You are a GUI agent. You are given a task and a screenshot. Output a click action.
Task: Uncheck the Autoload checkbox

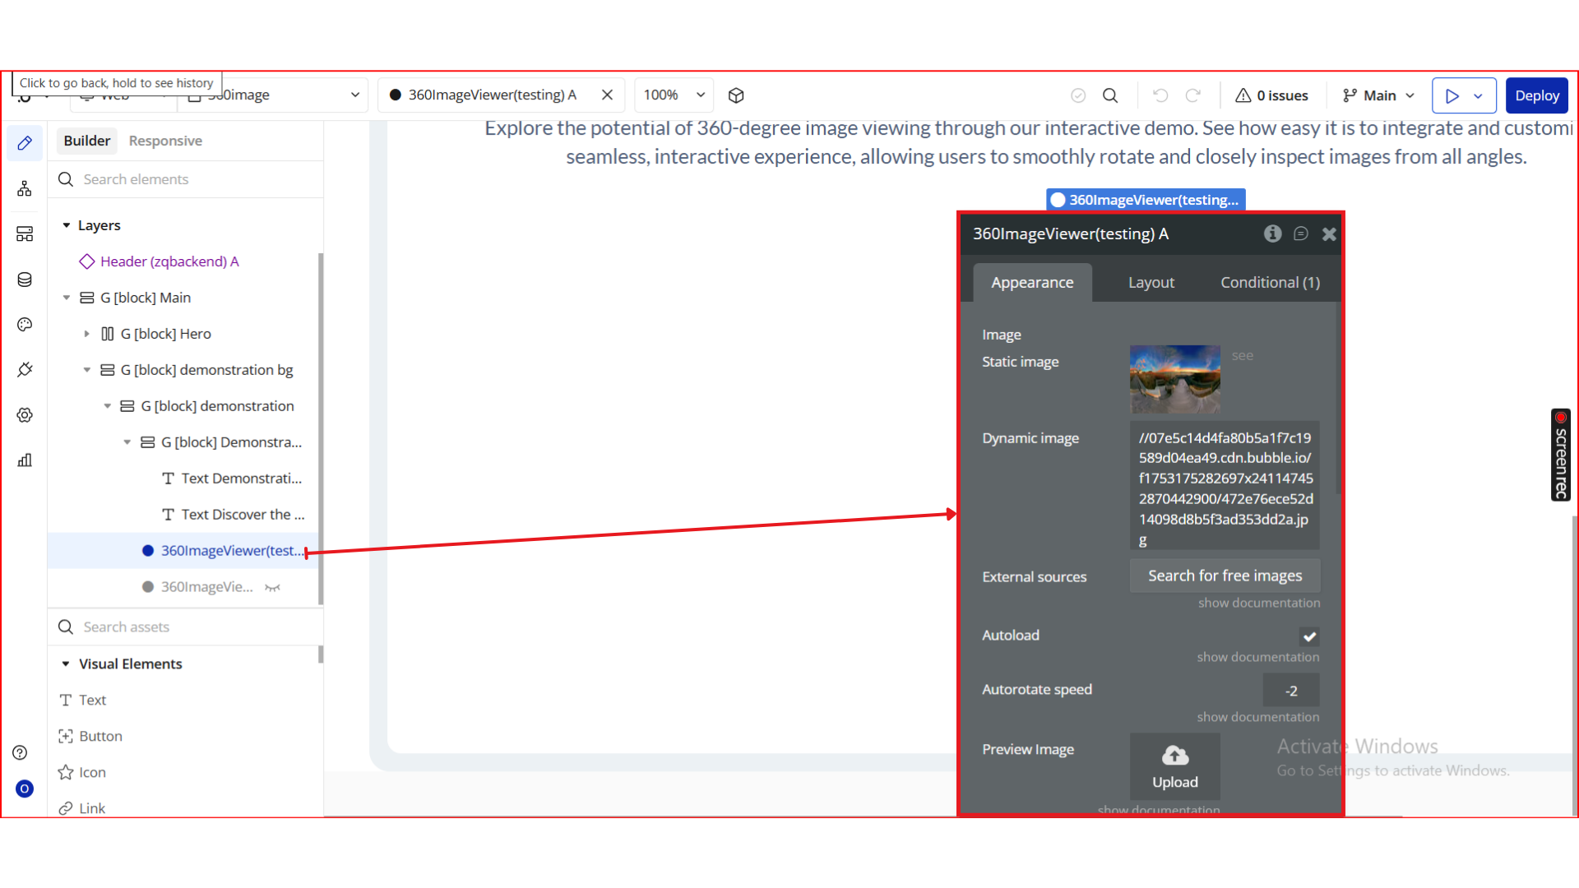click(x=1309, y=636)
